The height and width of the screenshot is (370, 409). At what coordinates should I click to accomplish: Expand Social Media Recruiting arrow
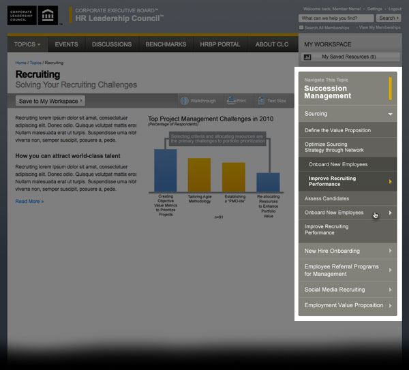(390, 290)
